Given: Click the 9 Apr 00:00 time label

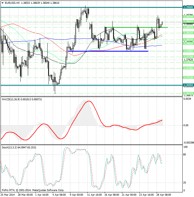Looking at the screenshot, I should pyautogui.click(x=76, y=195).
